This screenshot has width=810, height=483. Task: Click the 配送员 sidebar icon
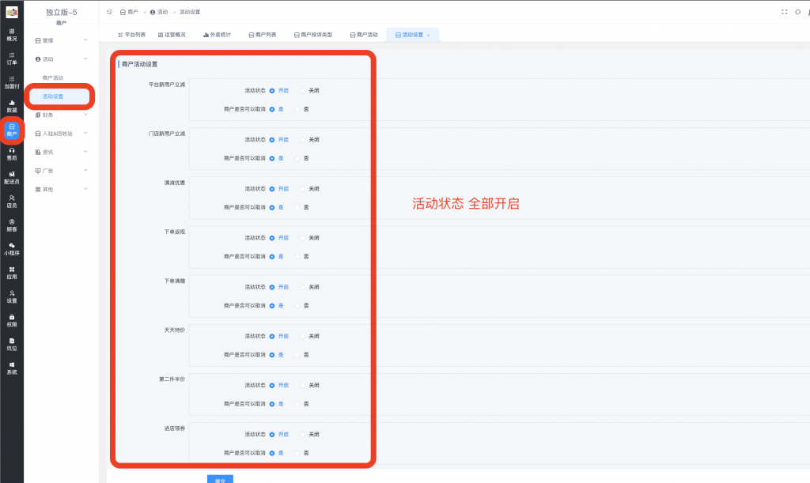pyautogui.click(x=10, y=175)
